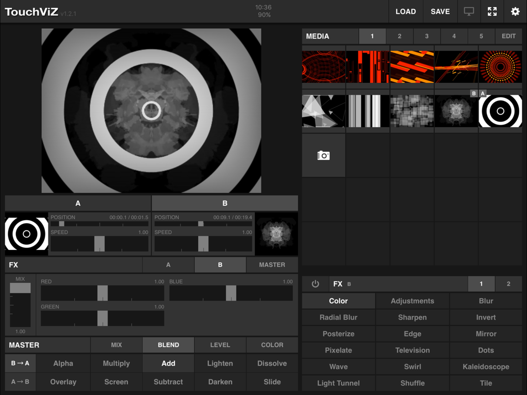Enter fullscreen using the expand icon

click(492, 11)
